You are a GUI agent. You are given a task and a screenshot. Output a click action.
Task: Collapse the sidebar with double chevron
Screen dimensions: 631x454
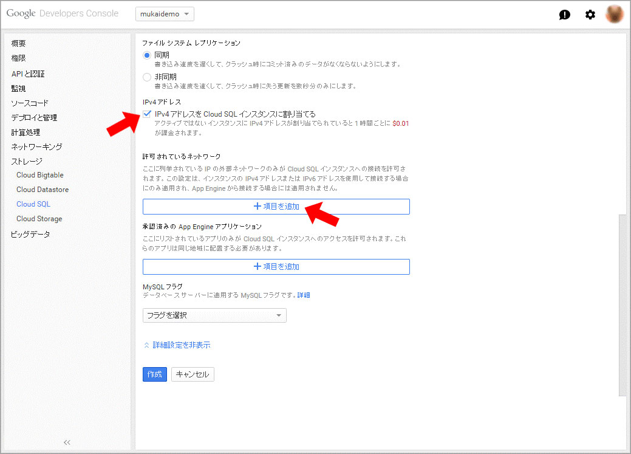pos(67,442)
